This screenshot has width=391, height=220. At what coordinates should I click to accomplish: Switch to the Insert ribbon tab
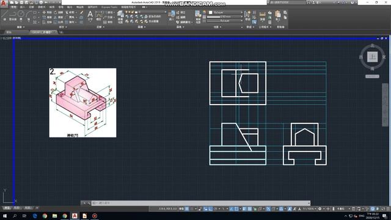coord(23,7)
